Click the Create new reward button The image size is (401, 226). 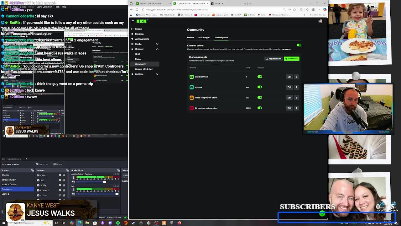point(292,59)
